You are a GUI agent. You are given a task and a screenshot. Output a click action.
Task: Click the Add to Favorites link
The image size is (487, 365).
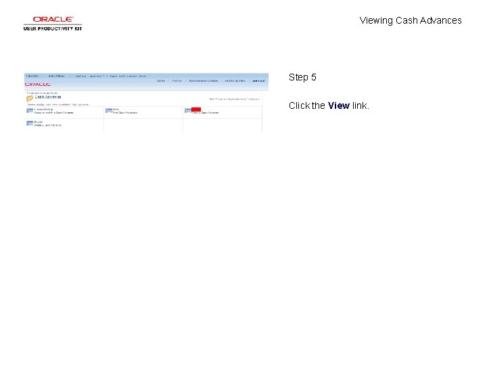coord(235,80)
